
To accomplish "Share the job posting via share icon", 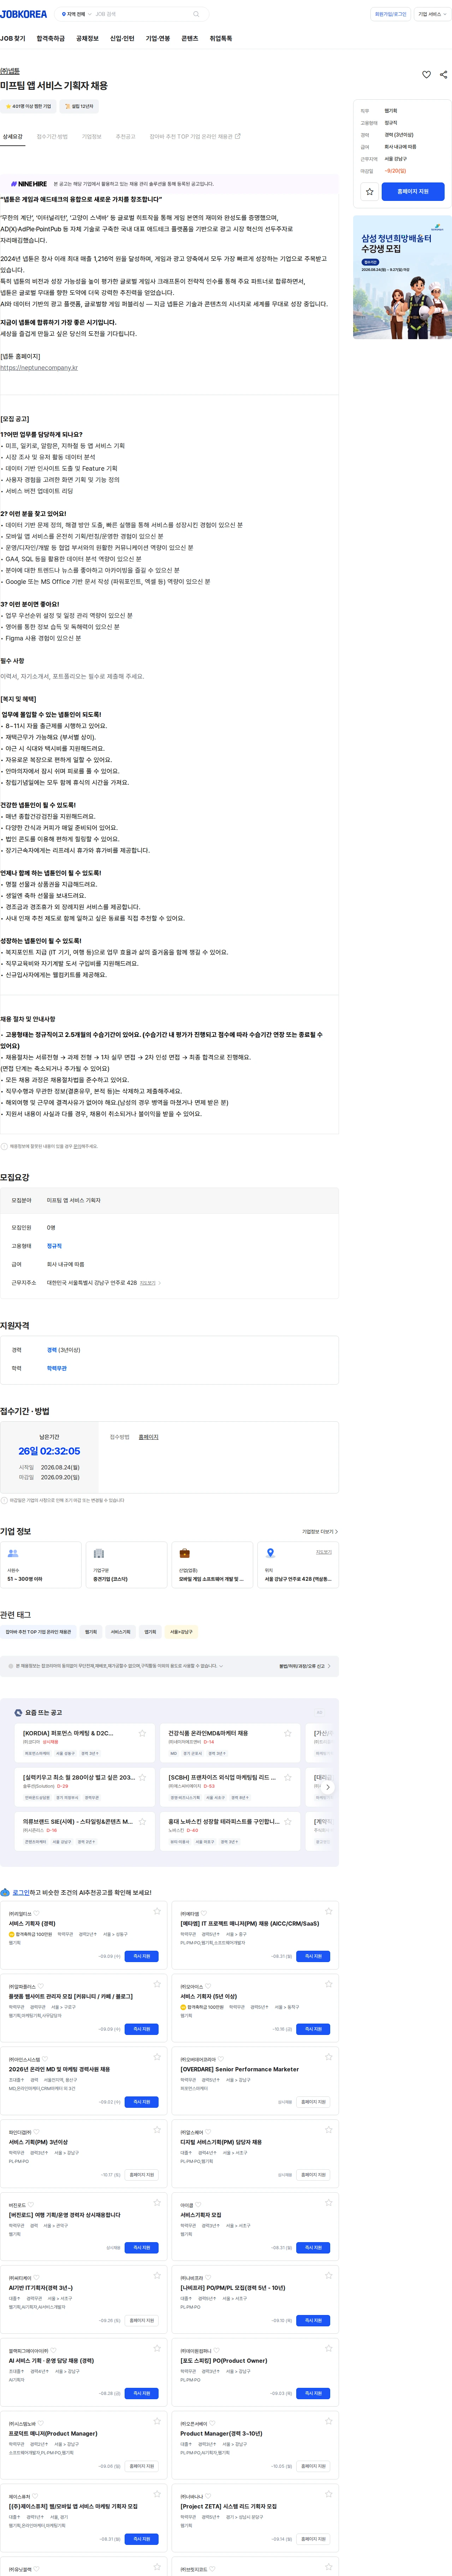I will click(x=443, y=75).
